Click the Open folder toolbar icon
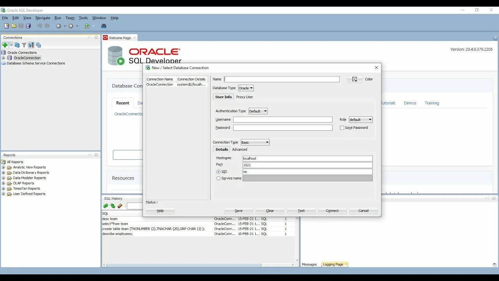Screen dimensions: 499x281 point(14,26)
